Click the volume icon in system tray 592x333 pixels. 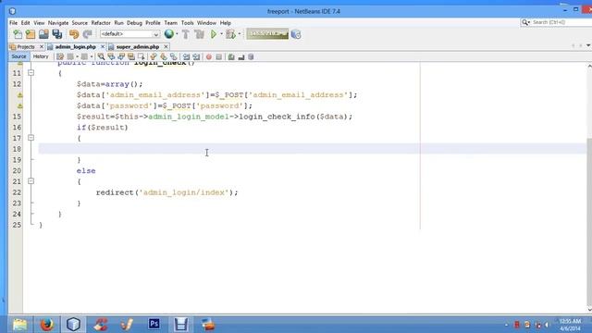[x=548, y=325]
